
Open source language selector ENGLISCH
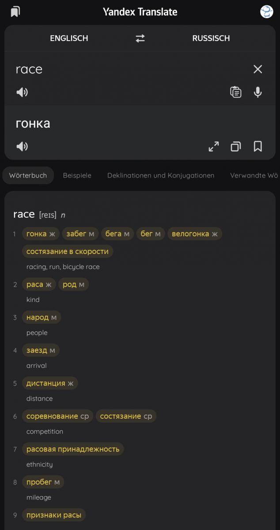69,38
